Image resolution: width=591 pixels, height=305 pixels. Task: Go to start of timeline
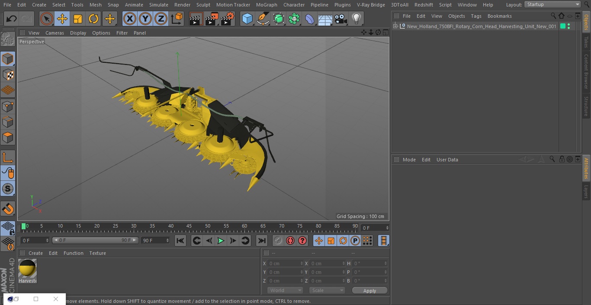(x=180, y=241)
